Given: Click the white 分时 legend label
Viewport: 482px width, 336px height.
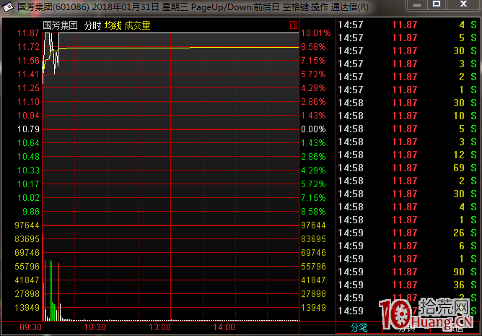Looking at the screenshot, I should [93, 25].
